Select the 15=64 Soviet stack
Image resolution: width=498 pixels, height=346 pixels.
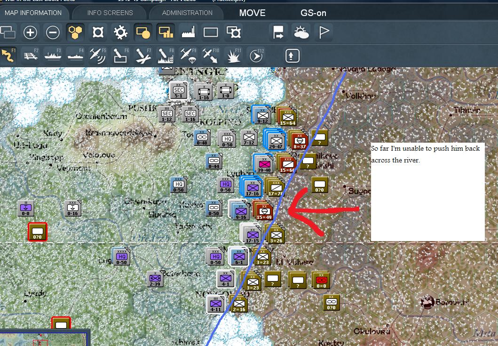(287, 116)
